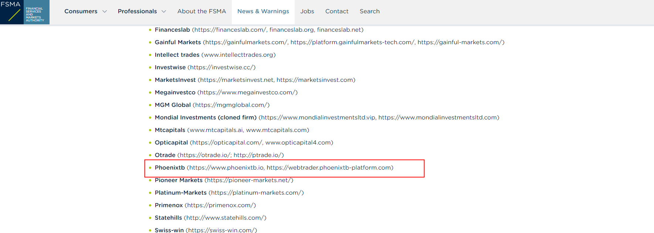Screen dimensions: 654x233
Task: Click the Financeslab list entry
Action: point(172,30)
